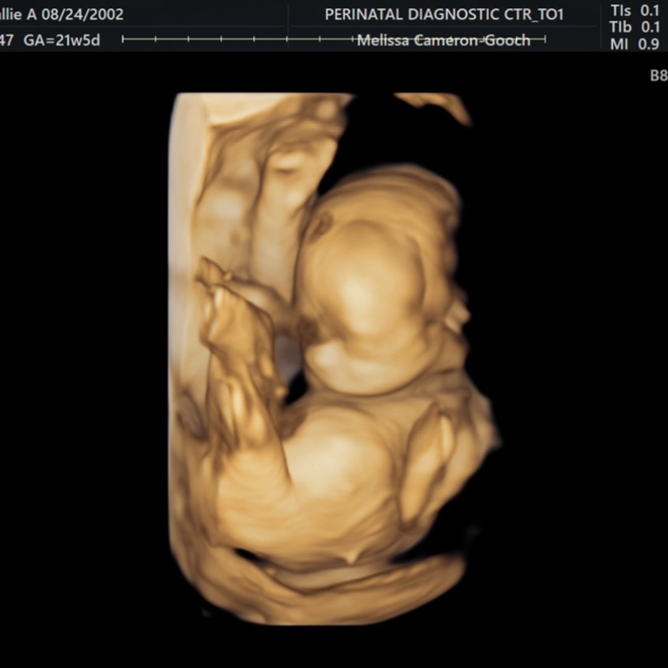
Task: Select the GA=21w5d gestational age field
Action: point(62,41)
